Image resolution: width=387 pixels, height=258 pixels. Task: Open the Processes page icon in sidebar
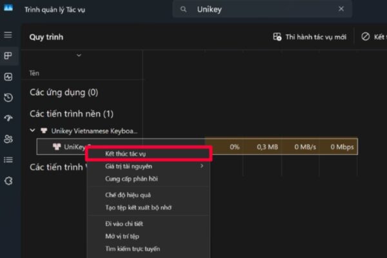tap(8, 56)
